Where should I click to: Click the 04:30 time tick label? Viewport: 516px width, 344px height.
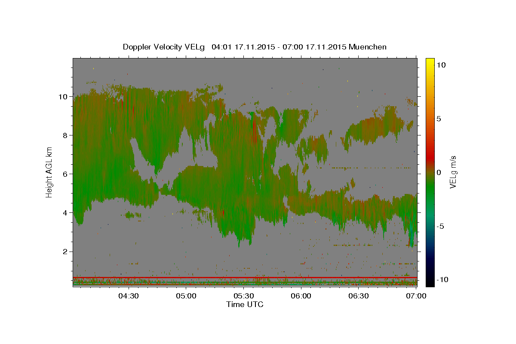pyautogui.click(x=128, y=296)
